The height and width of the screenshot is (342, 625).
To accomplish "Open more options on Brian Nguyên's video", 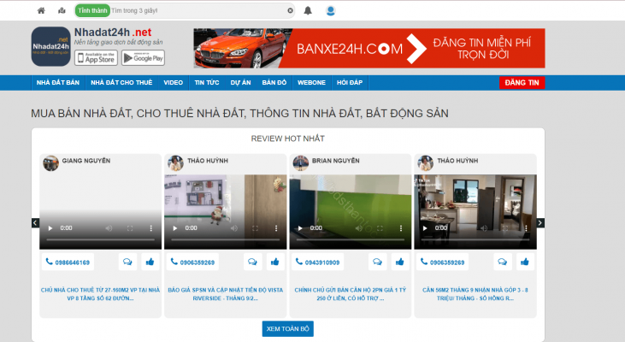I will point(401,228).
